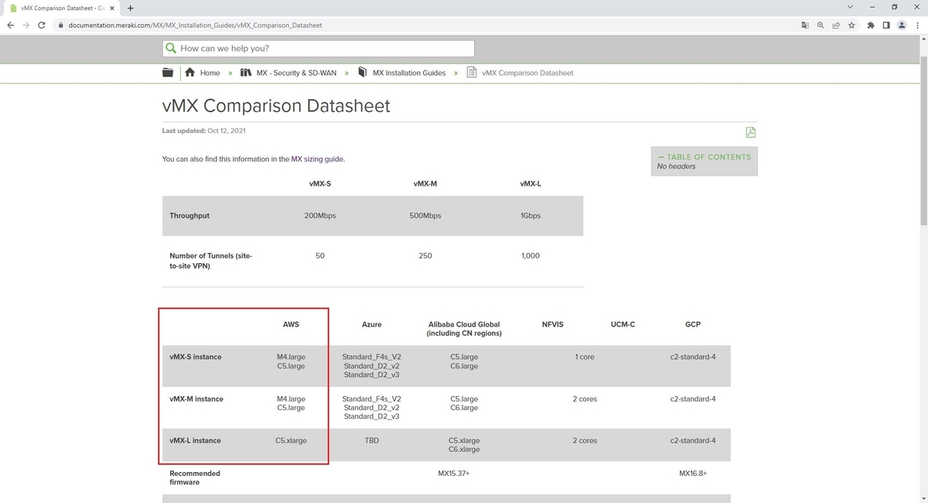
Task: Click the Azure column header
Action: point(371,324)
